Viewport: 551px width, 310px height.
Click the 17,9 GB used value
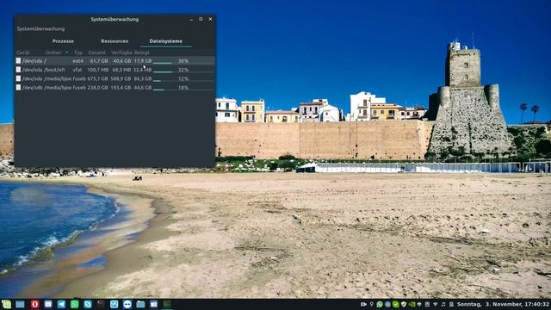coord(143,61)
